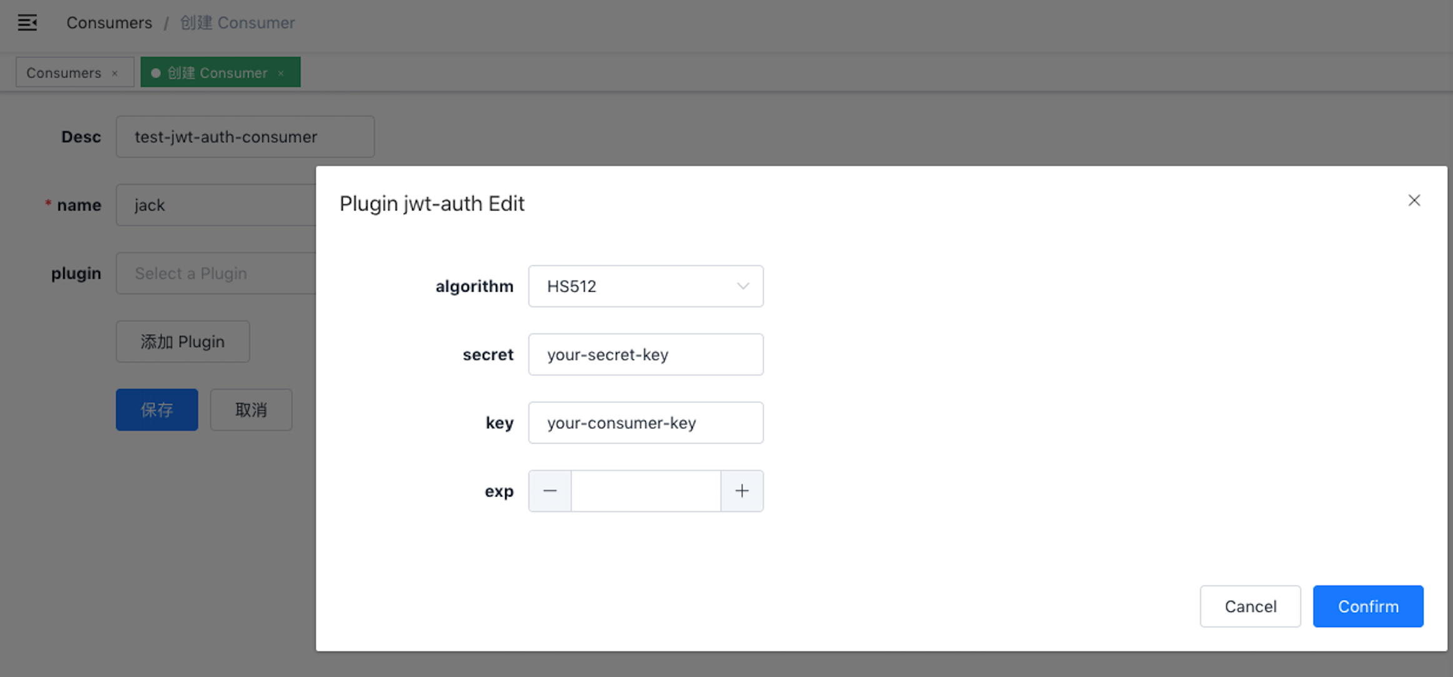Decrease exp value with minus button
The width and height of the screenshot is (1453, 677).
pyautogui.click(x=550, y=491)
